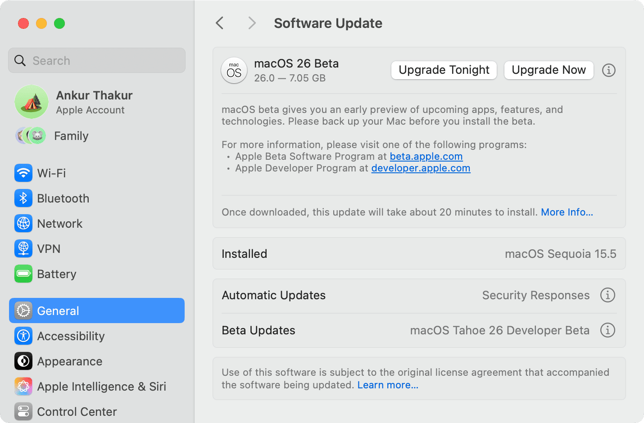Viewport: 644px width, 423px height.
Task: Open Appearance label in sidebar
Action: pos(70,361)
